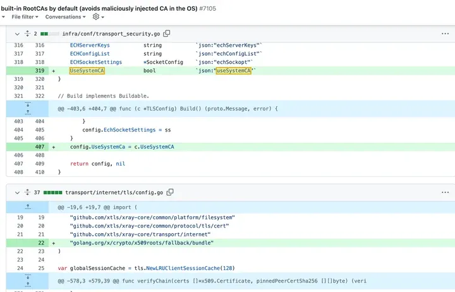This screenshot has width=455, height=292.
Task: Expand all lines in transport_security.go
Action: (x=27, y=33)
